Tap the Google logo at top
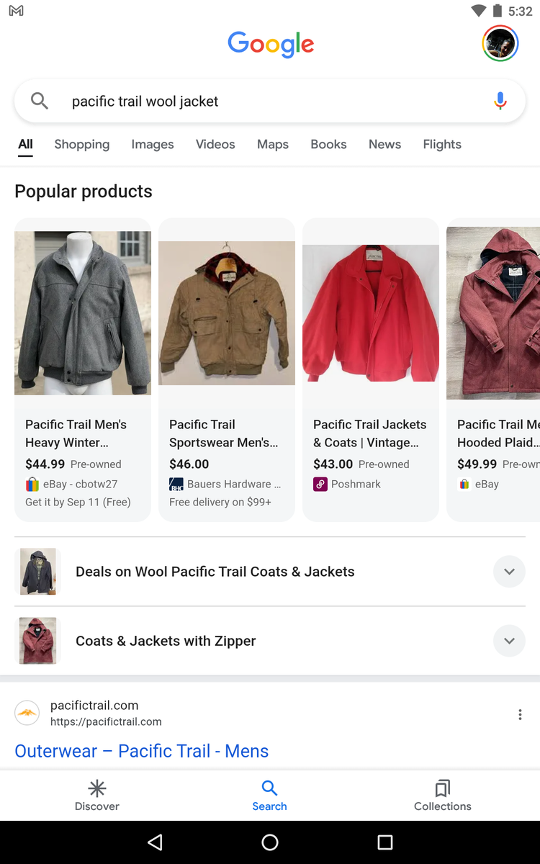This screenshot has width=540, height=864. (x=271, y=44)
